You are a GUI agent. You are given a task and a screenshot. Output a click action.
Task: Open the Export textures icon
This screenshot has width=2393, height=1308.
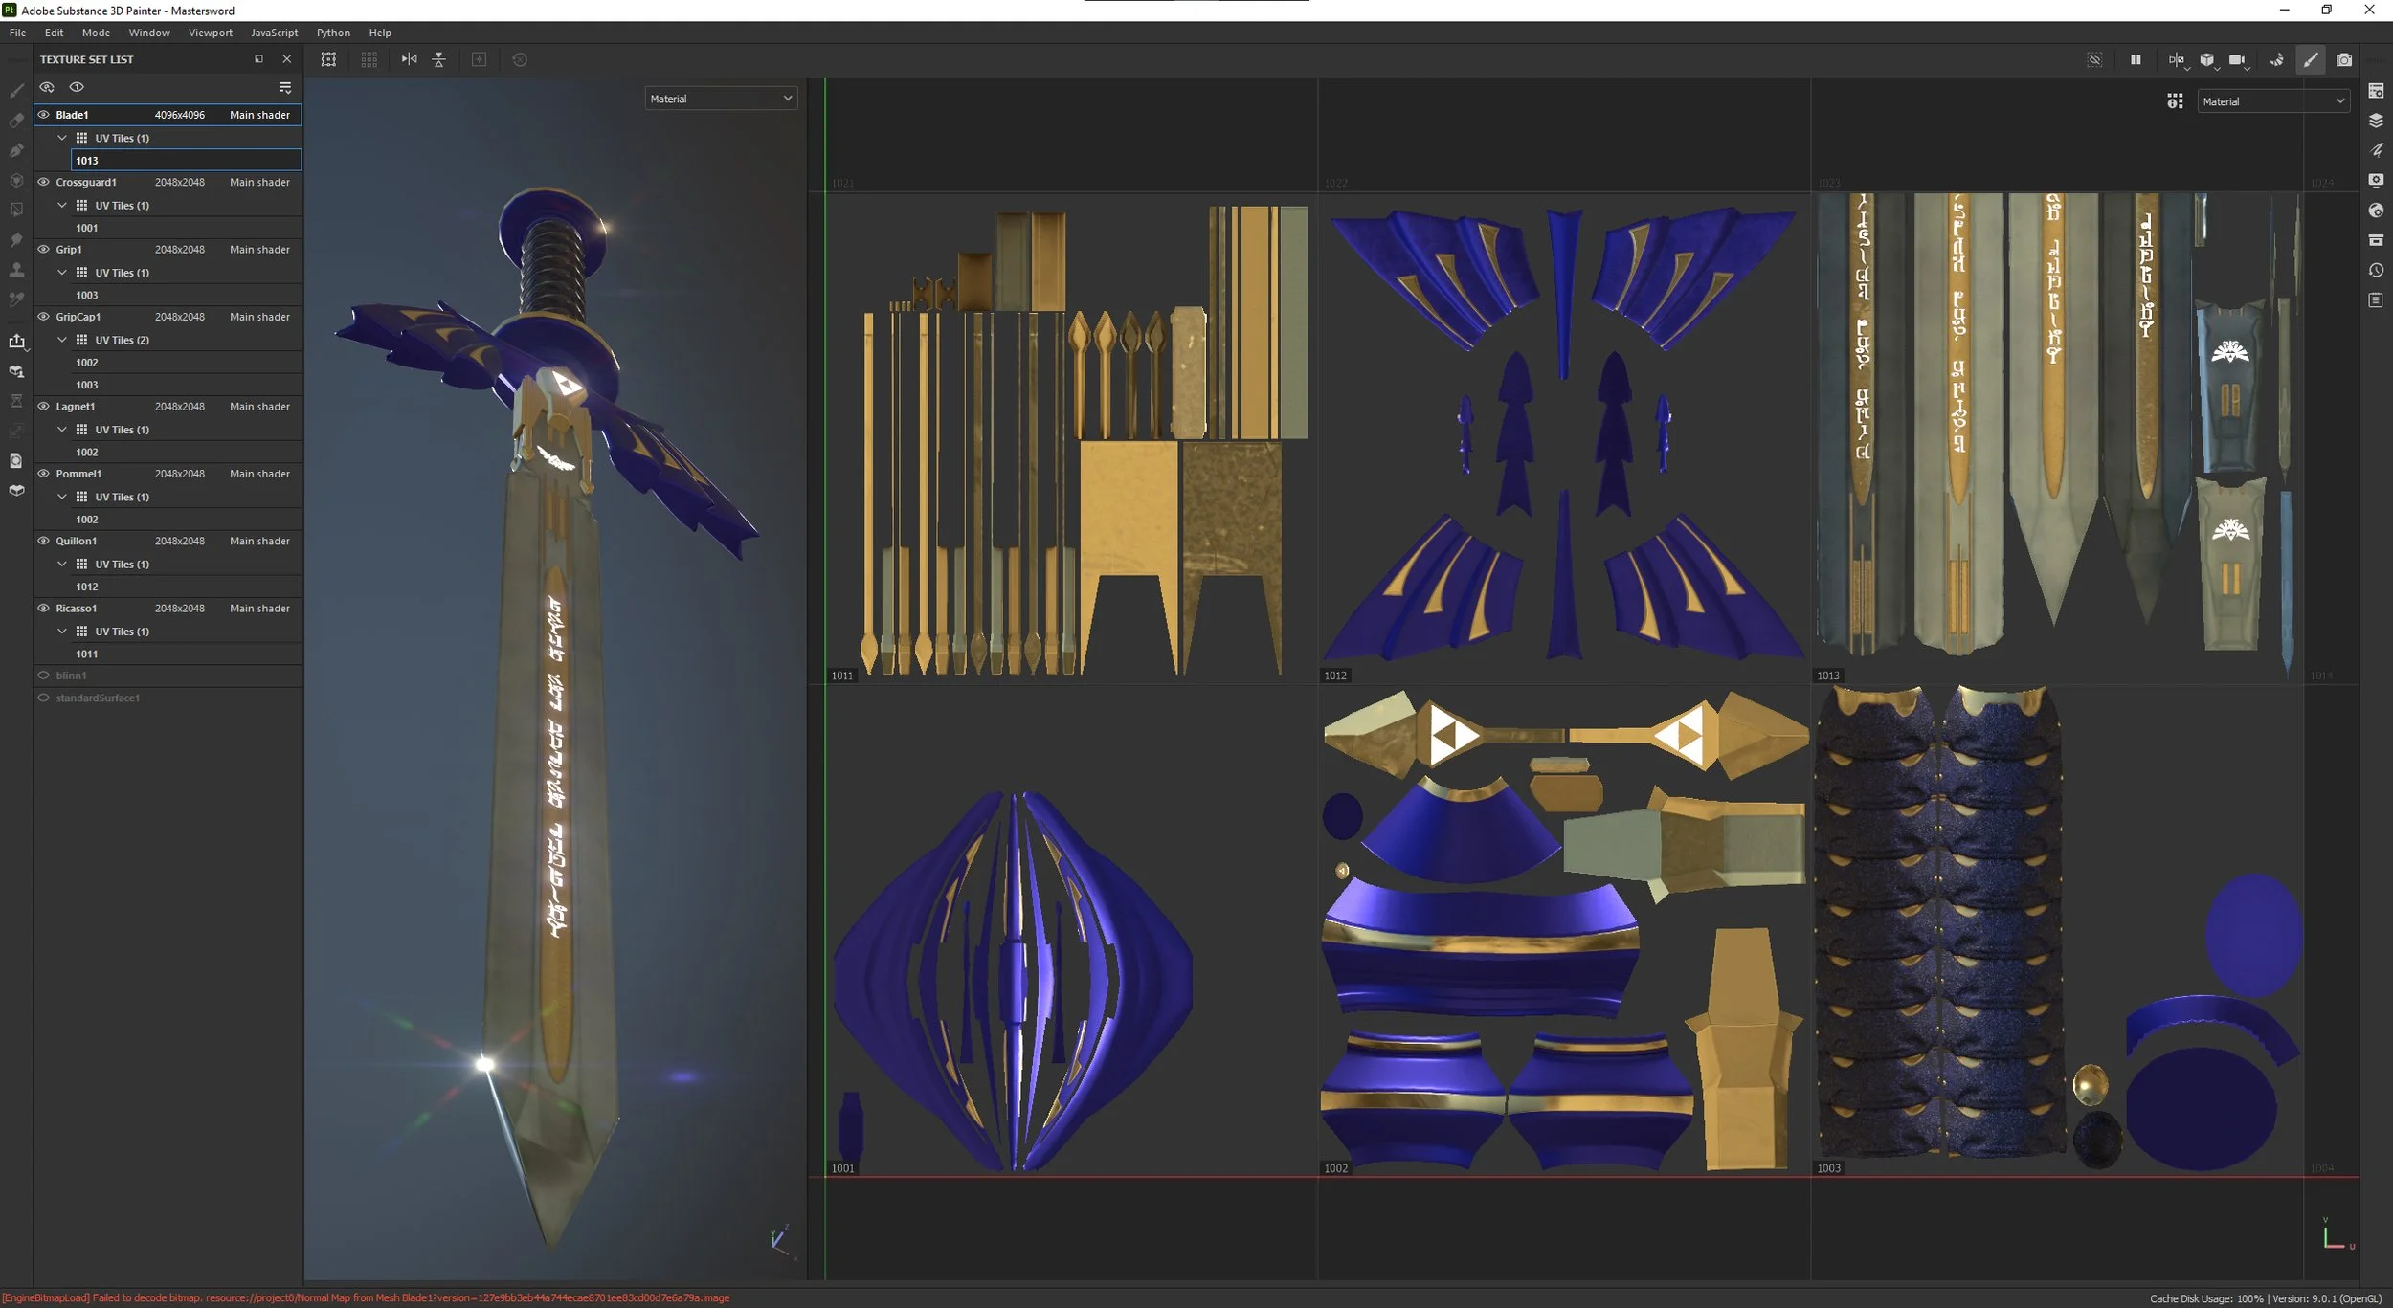pyautogui.click(x=16, y=342)
